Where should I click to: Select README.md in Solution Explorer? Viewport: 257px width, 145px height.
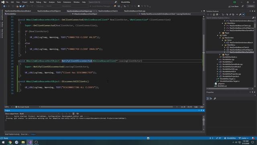coord(222,86)
